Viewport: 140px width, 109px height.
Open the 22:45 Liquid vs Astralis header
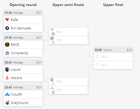[x=23, y=62]
